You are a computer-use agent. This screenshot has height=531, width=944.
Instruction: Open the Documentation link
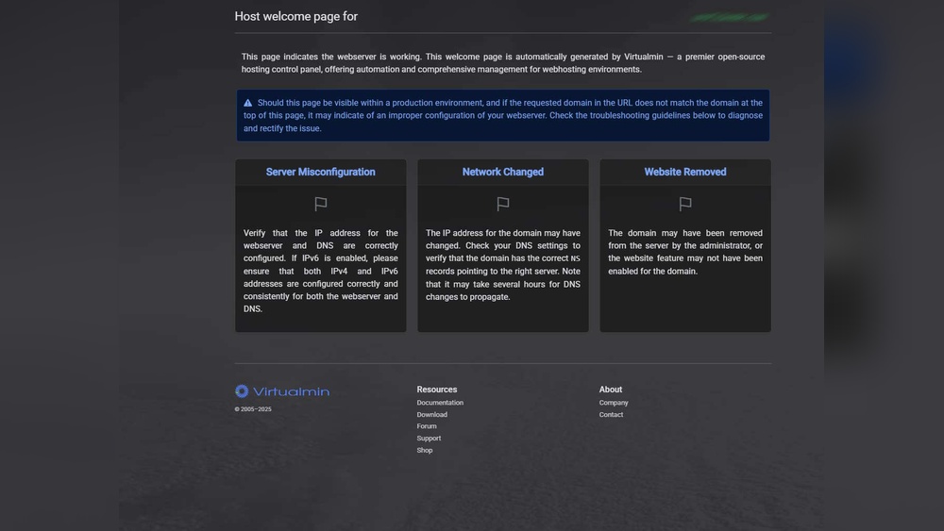(x=440, y=403)
